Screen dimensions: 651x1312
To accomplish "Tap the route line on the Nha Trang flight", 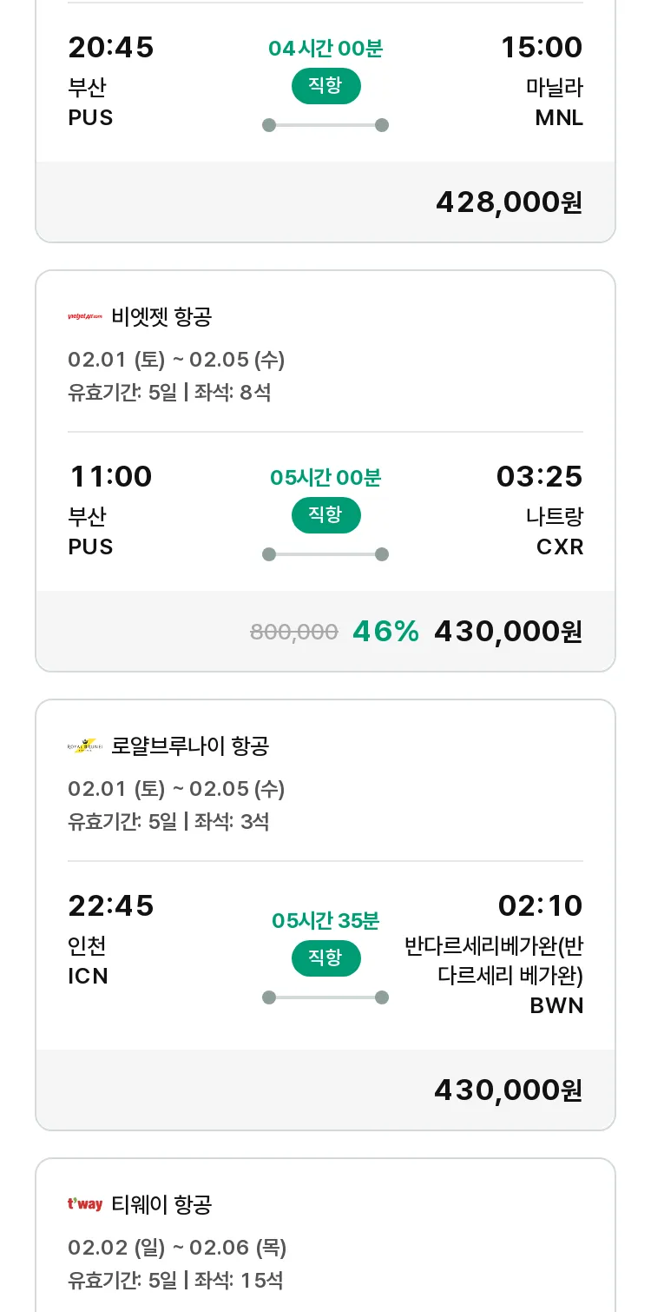I will pyautogui.click(x=325, y=554).
